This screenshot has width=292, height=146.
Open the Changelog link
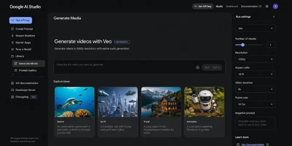tap(22, 97)
